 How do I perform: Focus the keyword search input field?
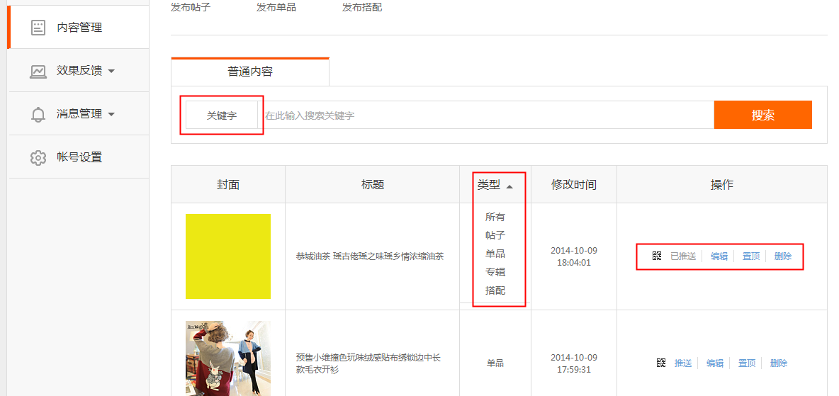488,115
